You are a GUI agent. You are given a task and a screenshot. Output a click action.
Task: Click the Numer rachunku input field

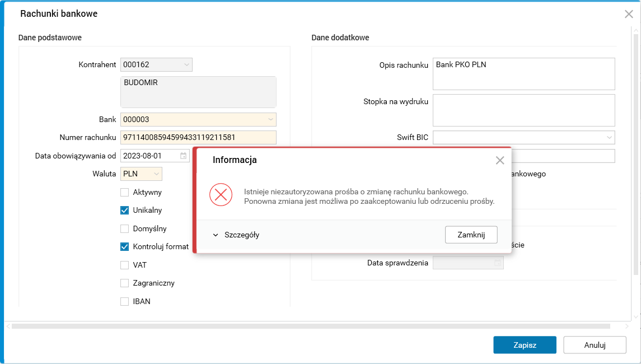tap(198, 137)
